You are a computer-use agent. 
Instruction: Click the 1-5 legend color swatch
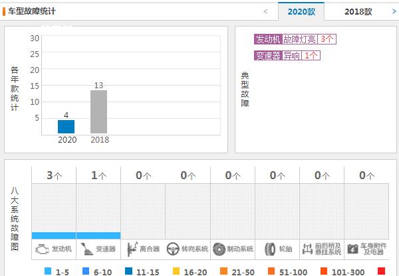point(48,271)
